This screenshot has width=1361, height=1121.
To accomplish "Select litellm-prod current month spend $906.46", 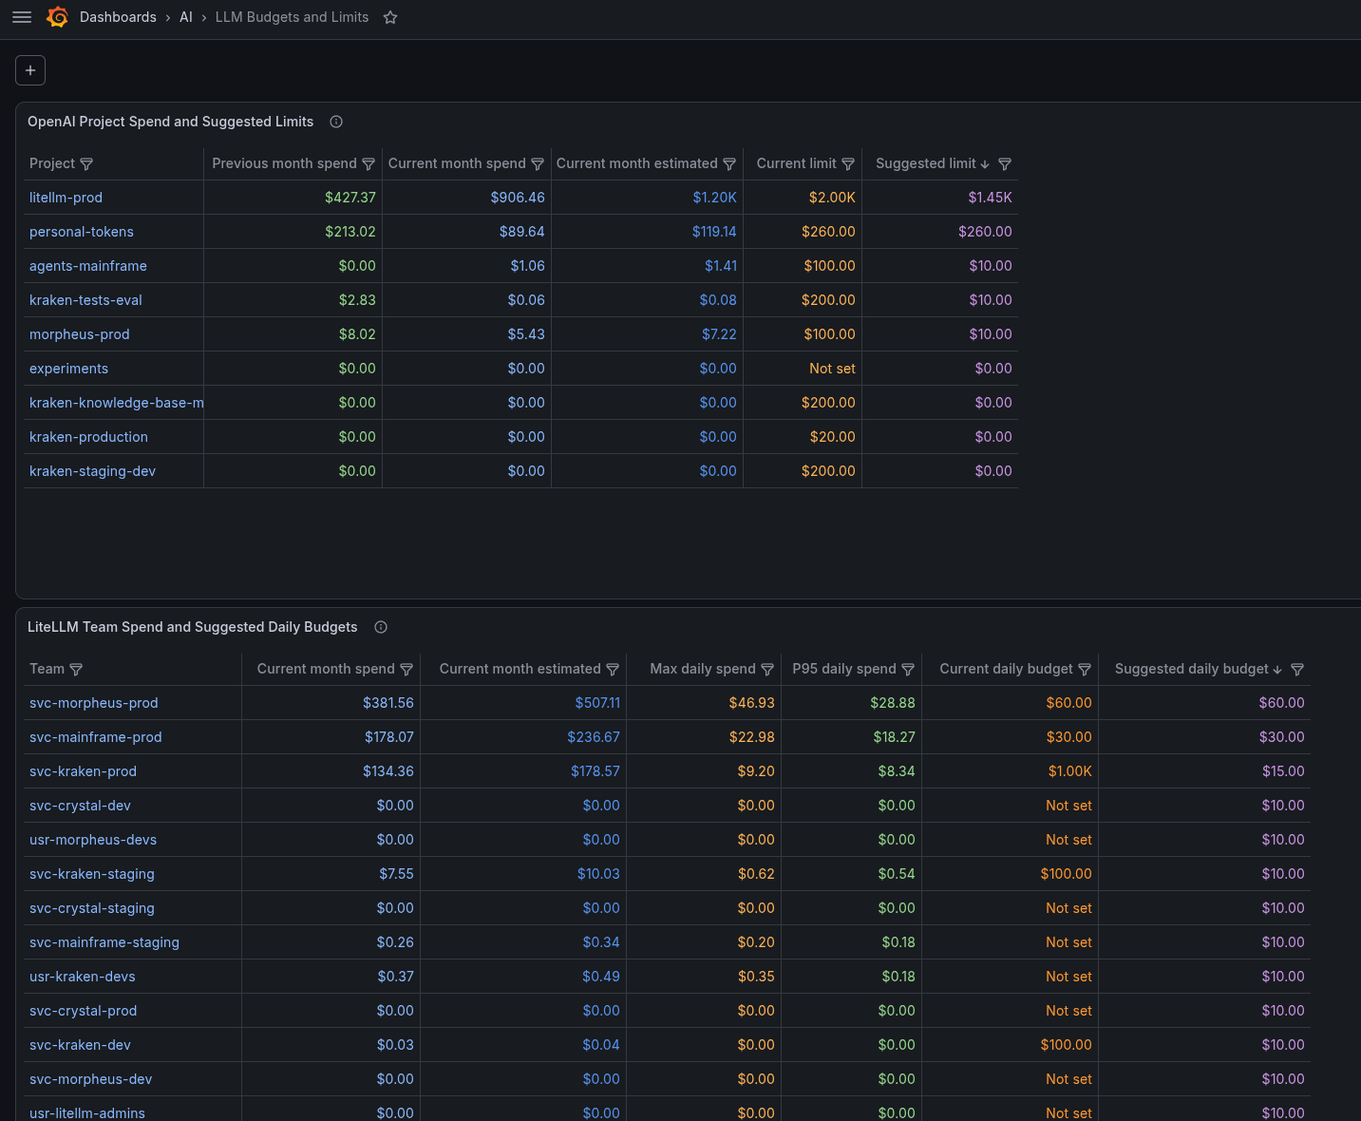I will pos(518,198).
